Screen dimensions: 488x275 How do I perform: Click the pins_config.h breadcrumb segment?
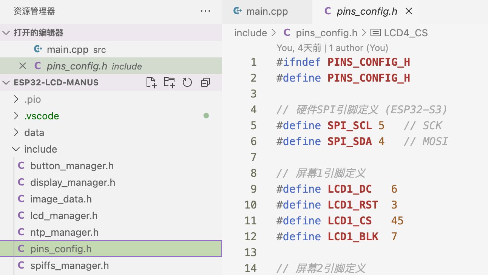(327, 33)
